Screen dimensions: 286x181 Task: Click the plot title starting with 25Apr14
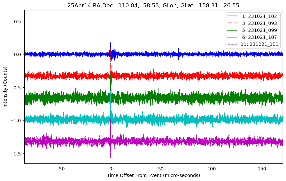tap(153, 5)
